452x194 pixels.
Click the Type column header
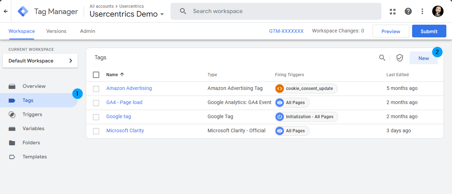pyautogui.click(x=212, y=75)
